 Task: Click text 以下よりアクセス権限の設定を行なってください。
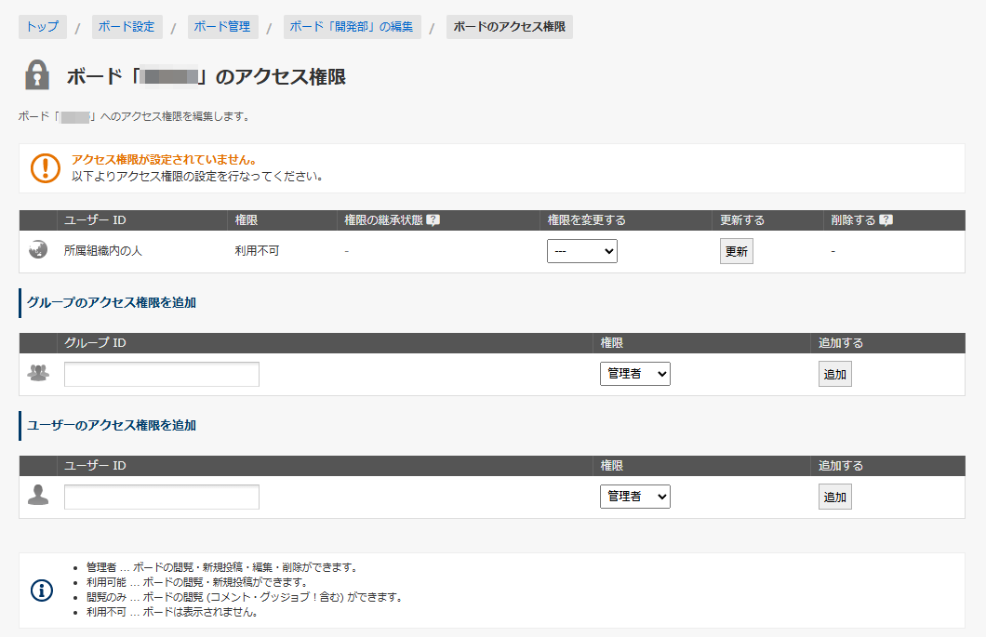[x=197, y=176]
